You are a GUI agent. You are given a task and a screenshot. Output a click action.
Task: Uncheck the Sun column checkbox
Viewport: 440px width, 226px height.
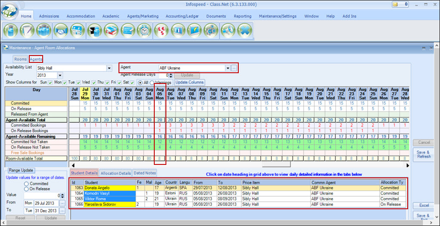50,82
